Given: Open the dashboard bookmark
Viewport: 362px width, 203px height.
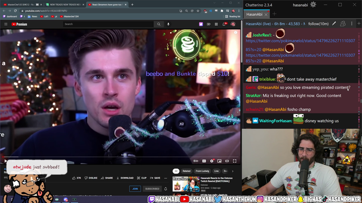Looking at the screenshot, I should point(10,16).
